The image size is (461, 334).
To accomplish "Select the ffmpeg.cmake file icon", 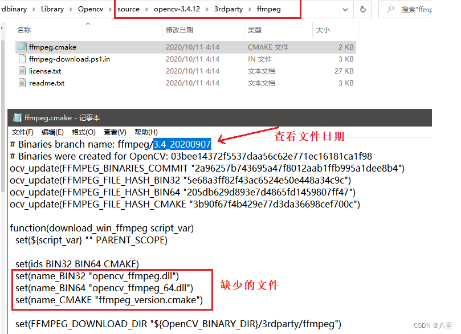I will pos(22,47).
